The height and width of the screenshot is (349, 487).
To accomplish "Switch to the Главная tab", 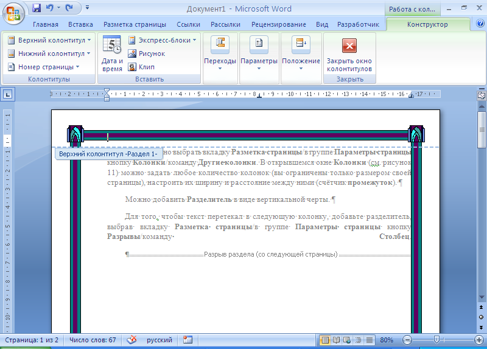I will pos(45,24).
